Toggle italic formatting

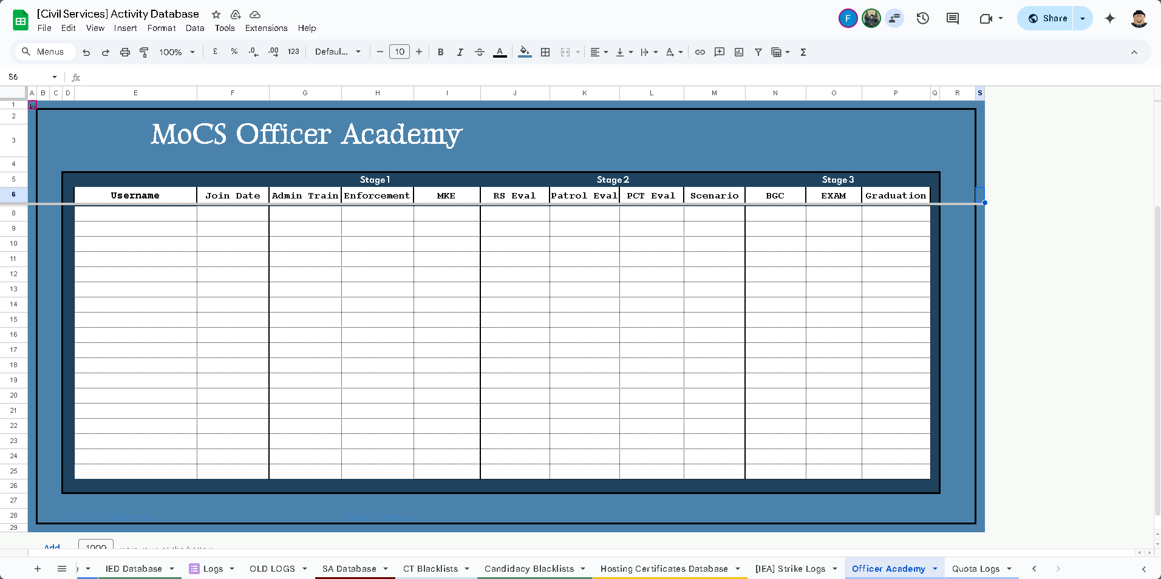click(460, 52)
